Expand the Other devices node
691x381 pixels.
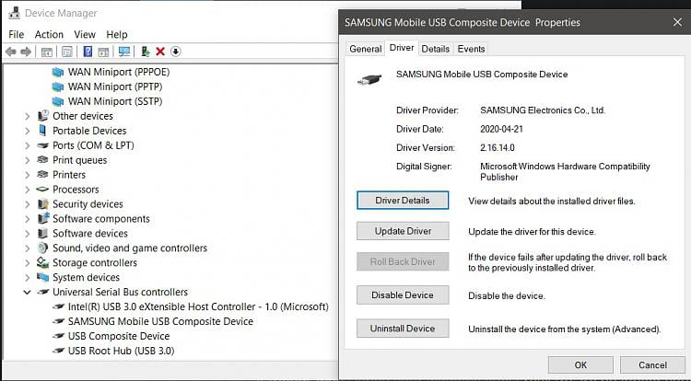pyautogui.click(x=28, y=116)
